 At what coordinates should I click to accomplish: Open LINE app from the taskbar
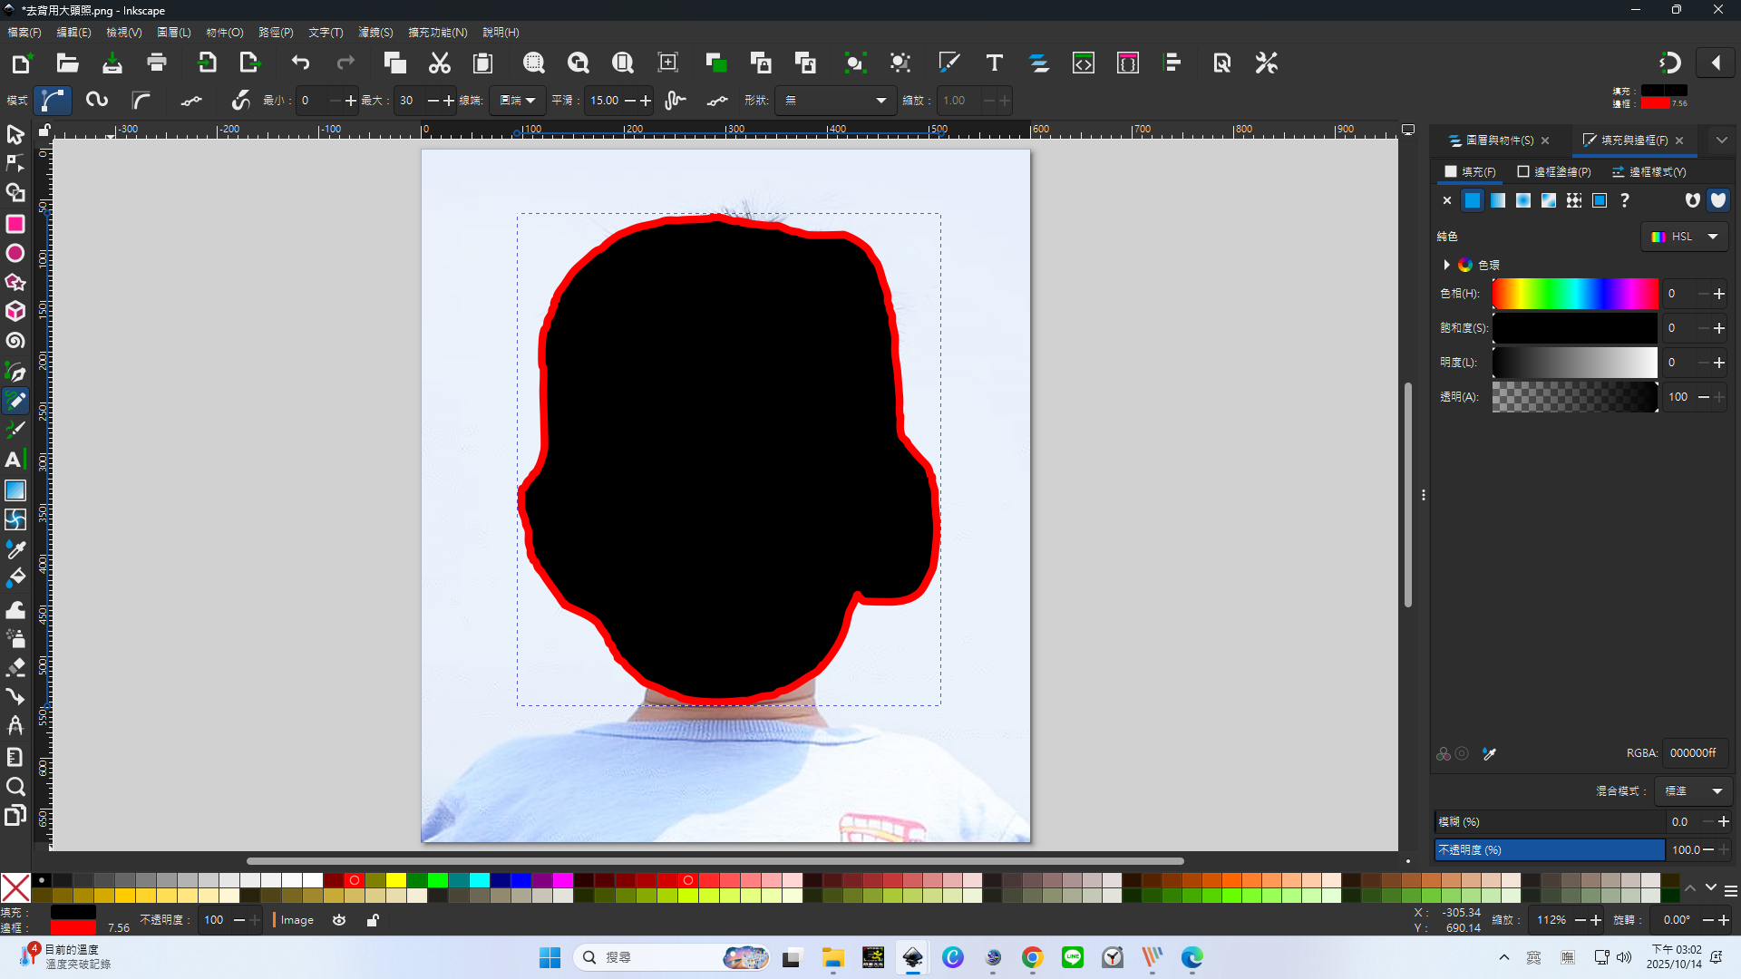[x=1072, y=957]
